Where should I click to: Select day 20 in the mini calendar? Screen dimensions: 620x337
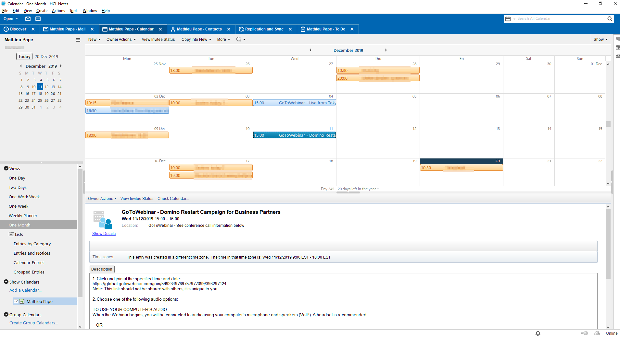(53, 94)
